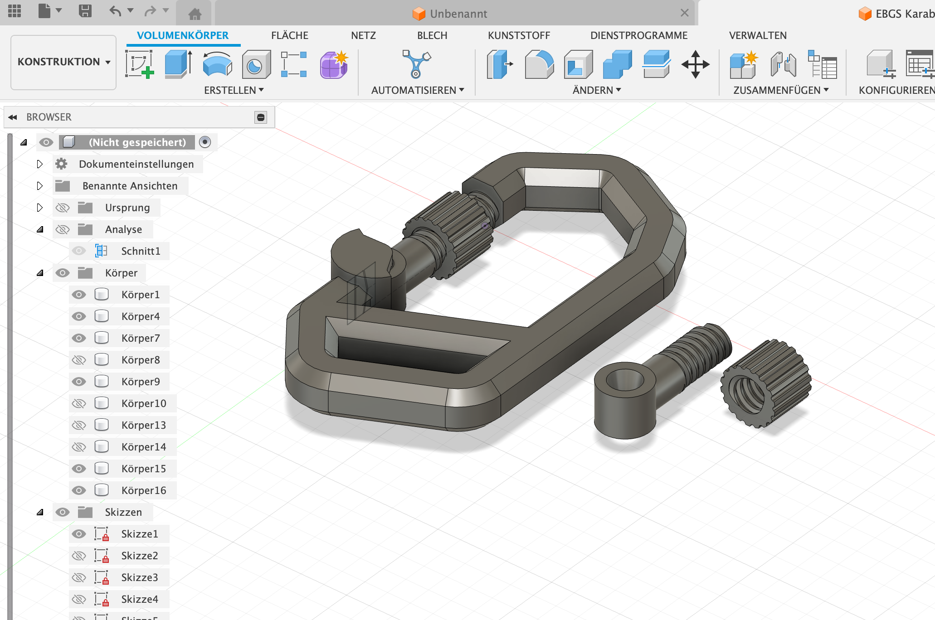Collapse the Analyse folder
This screenshot has width=935, height=620.
pos(40,229)
